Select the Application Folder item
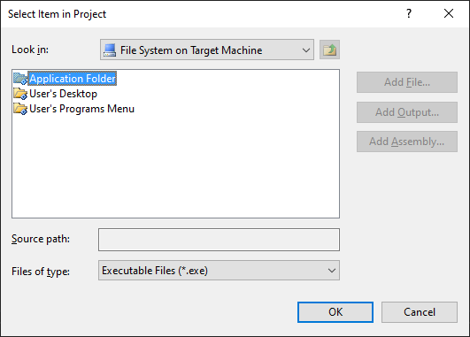This screenshot has width=470, height=337. pyautogui.click(x=73, y=79)
